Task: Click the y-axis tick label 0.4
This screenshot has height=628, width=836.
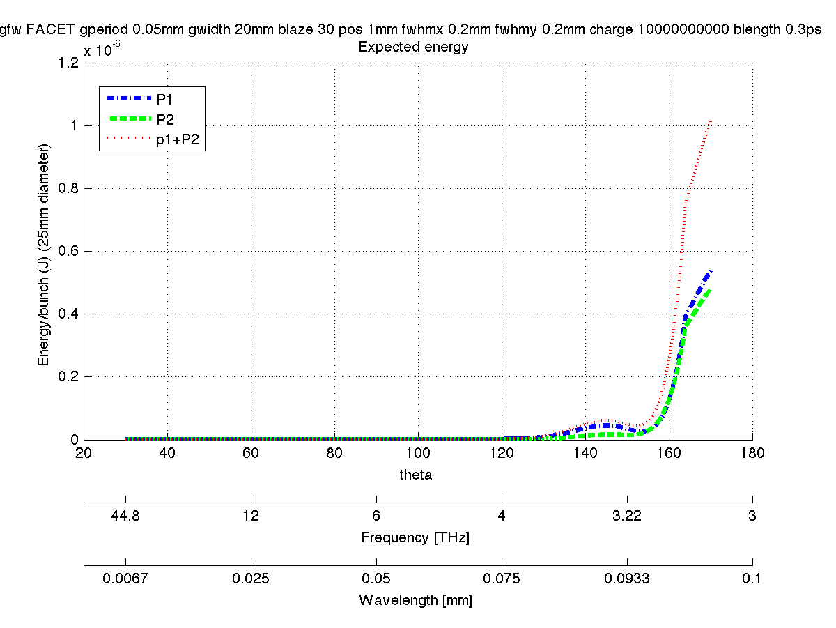Action: 68,314
